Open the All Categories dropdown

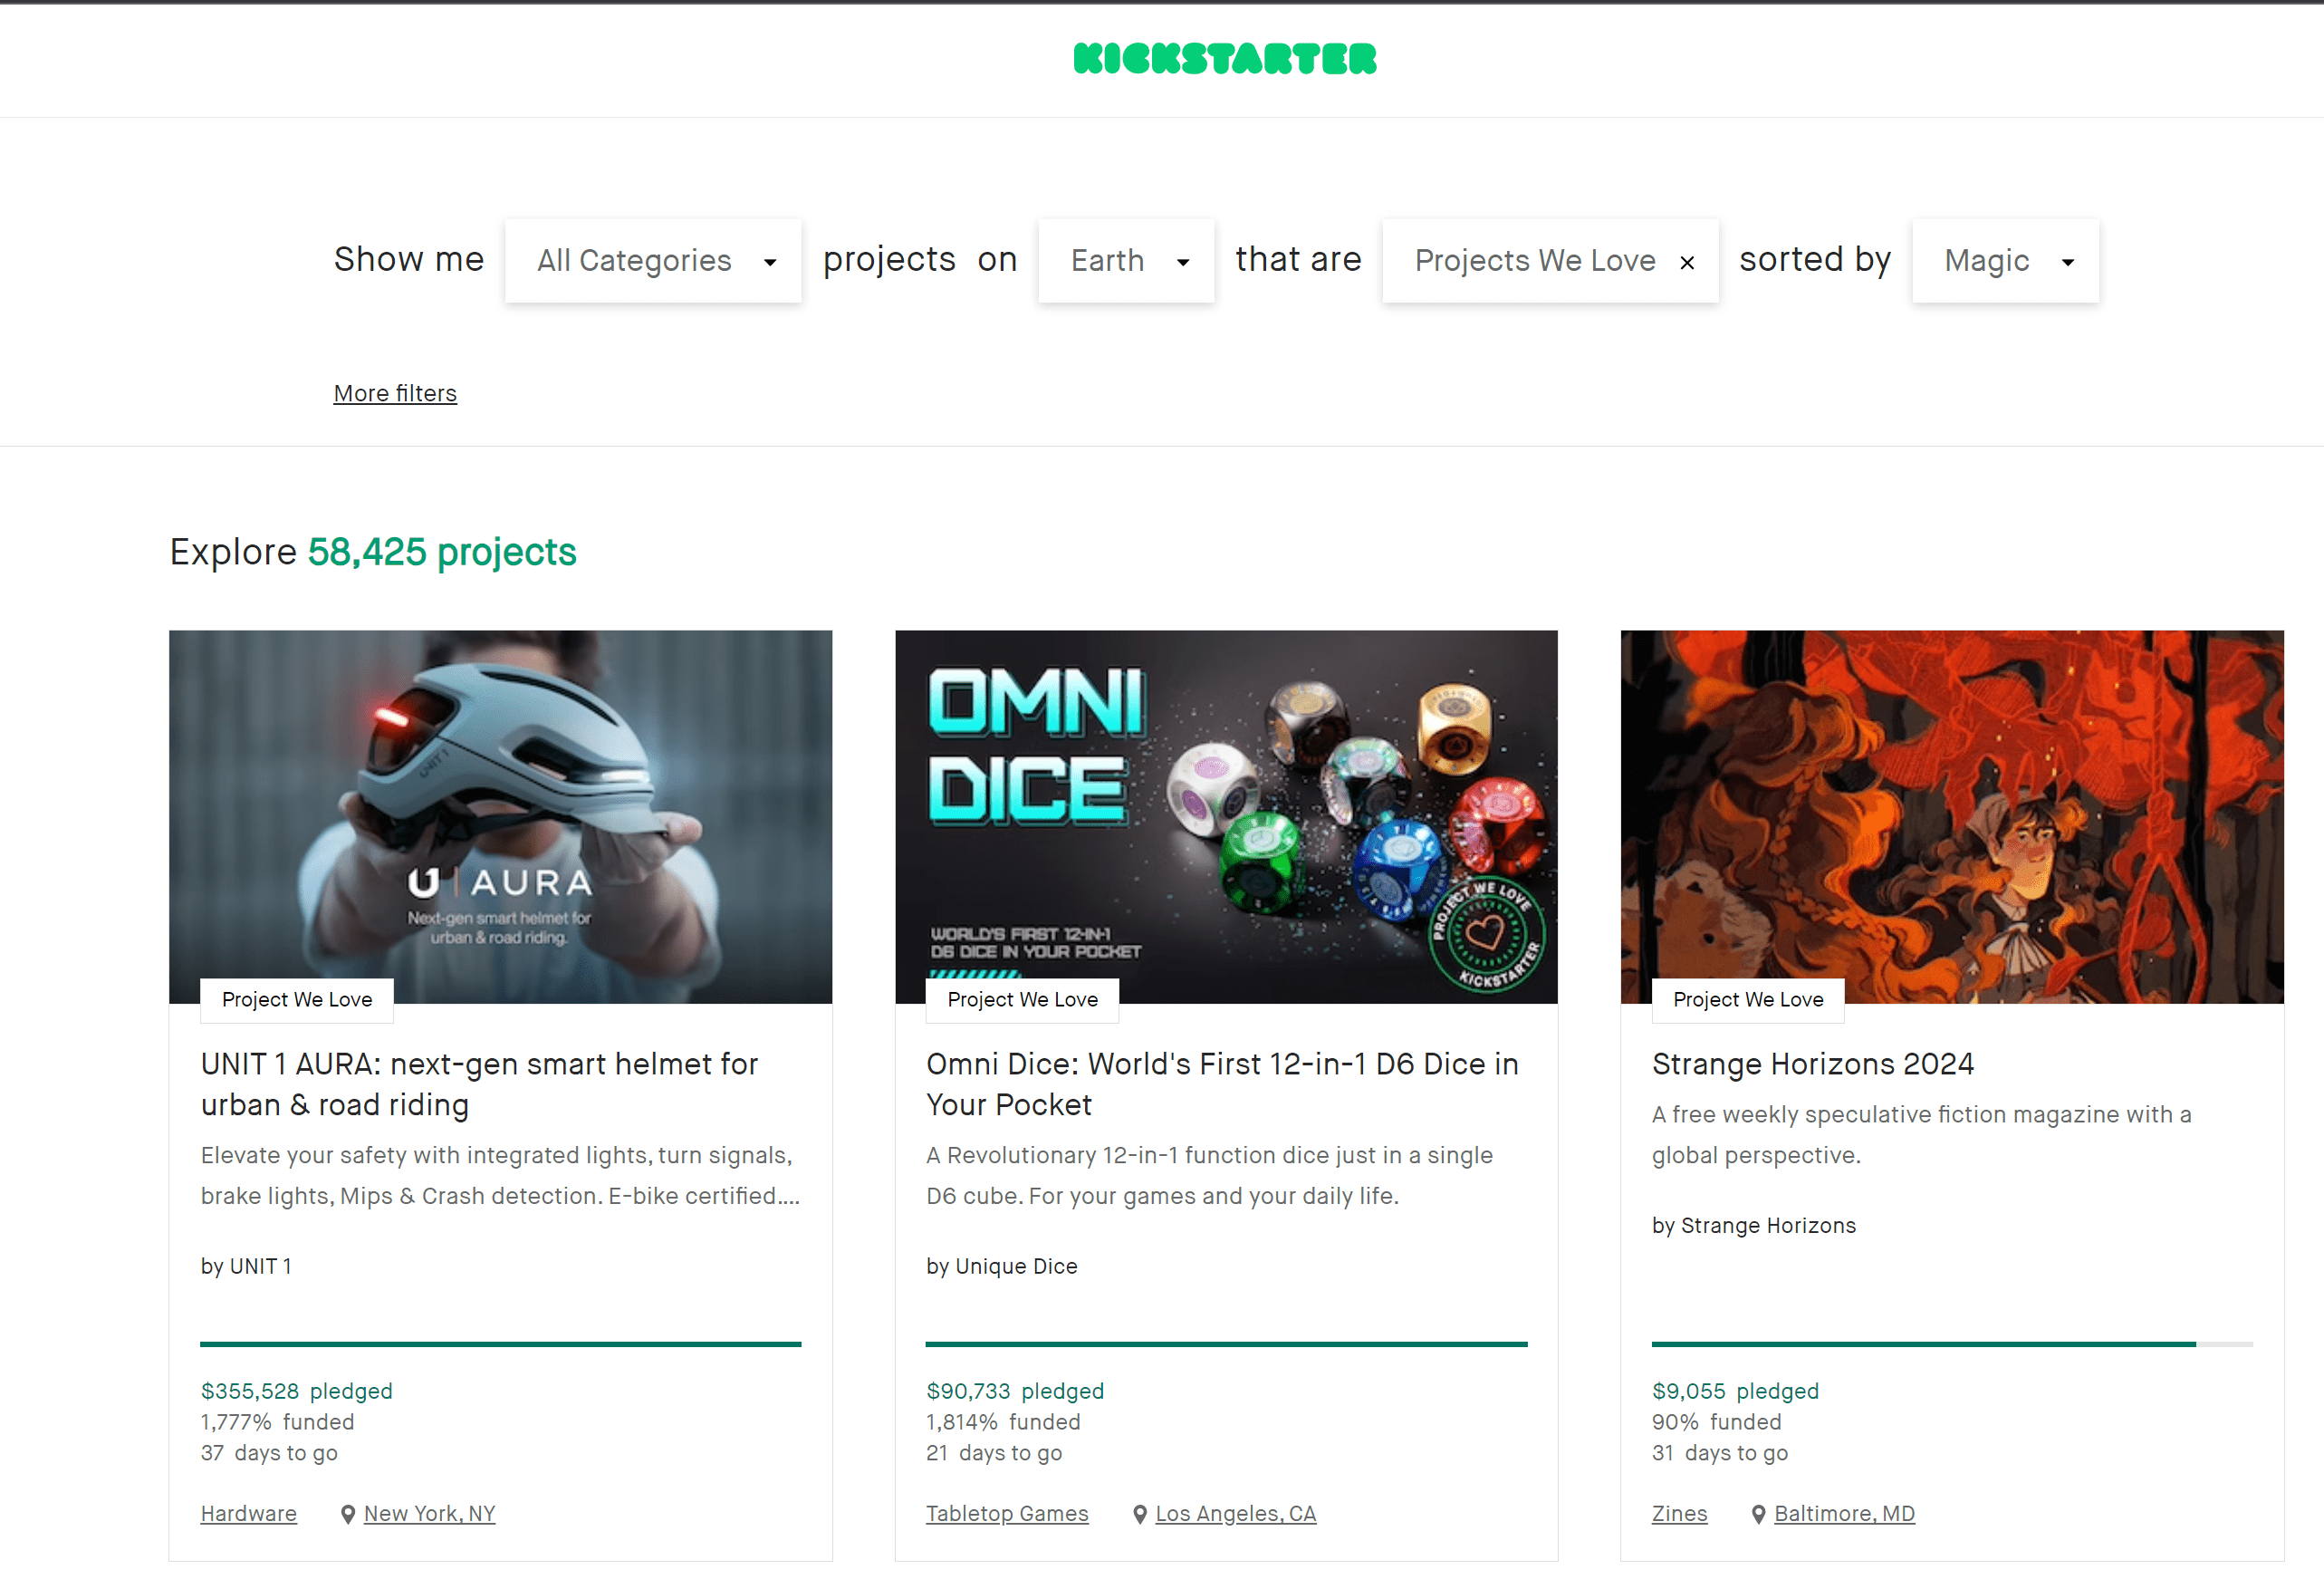pyautogui.click(x=652, y=261)
